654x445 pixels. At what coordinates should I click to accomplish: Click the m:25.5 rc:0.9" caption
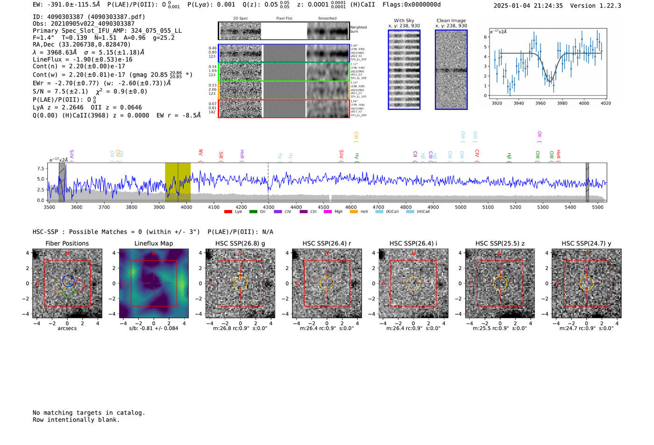point(500,328)
